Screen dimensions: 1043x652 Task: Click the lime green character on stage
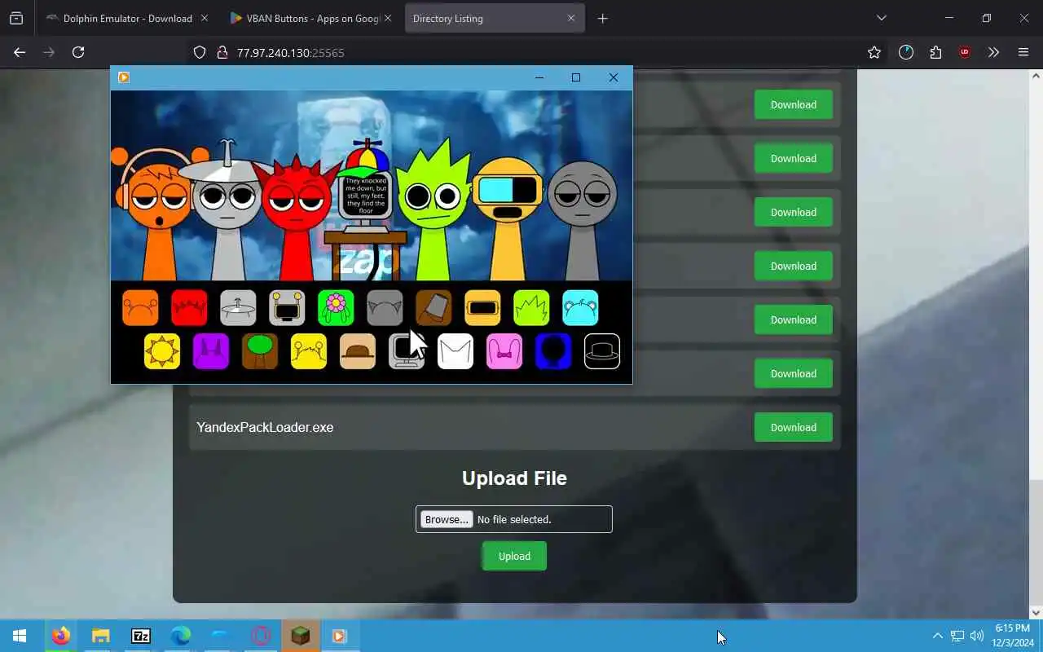433,210
